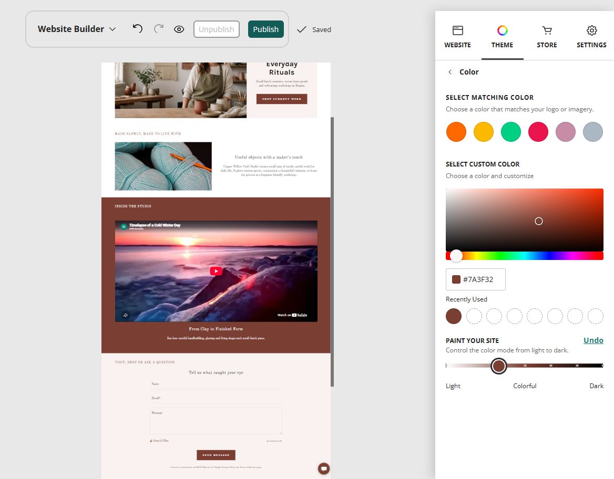This screenshot has height=479, width=614.
Task: Click the small hex color preview swatch
Action: (x=456, y=279)
